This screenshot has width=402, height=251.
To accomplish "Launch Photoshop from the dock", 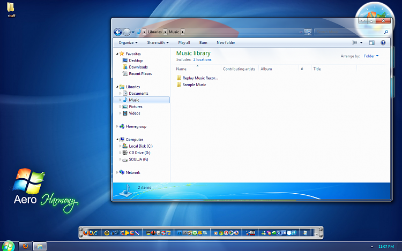I will [180, 233].
